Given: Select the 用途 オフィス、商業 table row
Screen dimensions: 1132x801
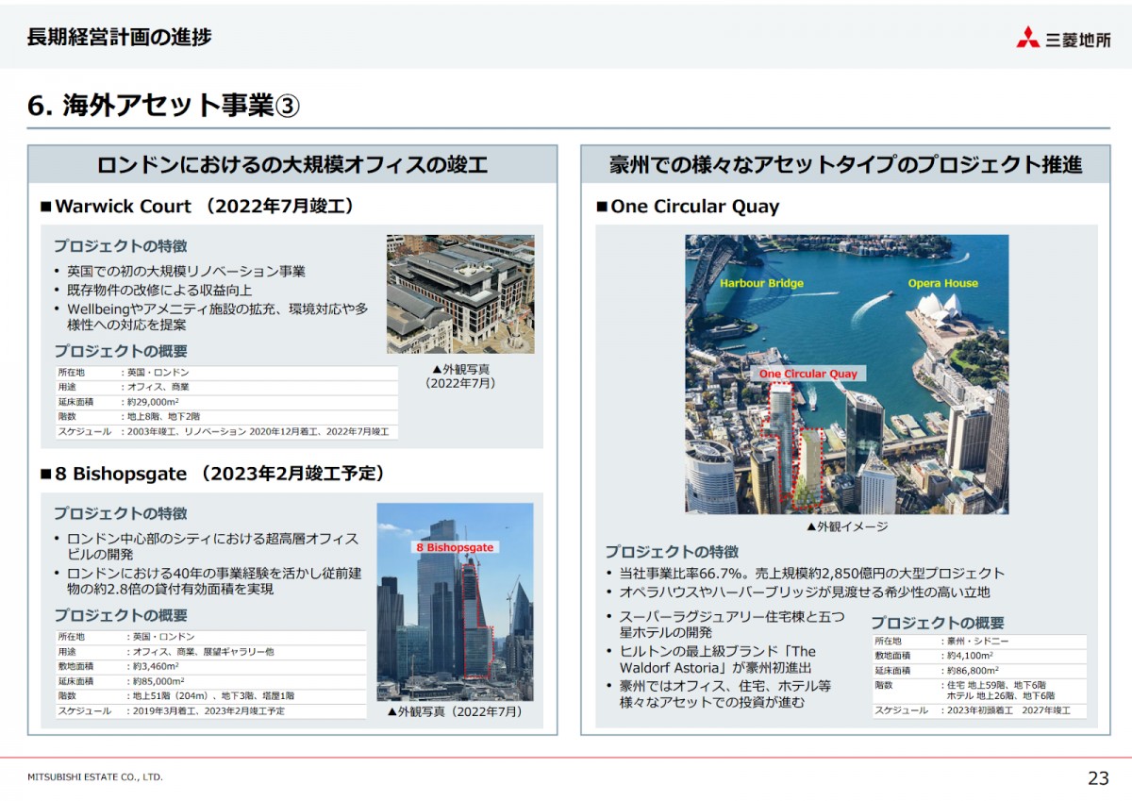Looking at the screenshot, I should (x=226, y=387).
